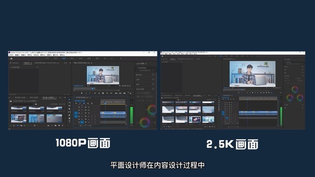Click Mark In in the 1080P program monitor
Viewport: 315px width, 177px height.
click(x=86, y=93)
